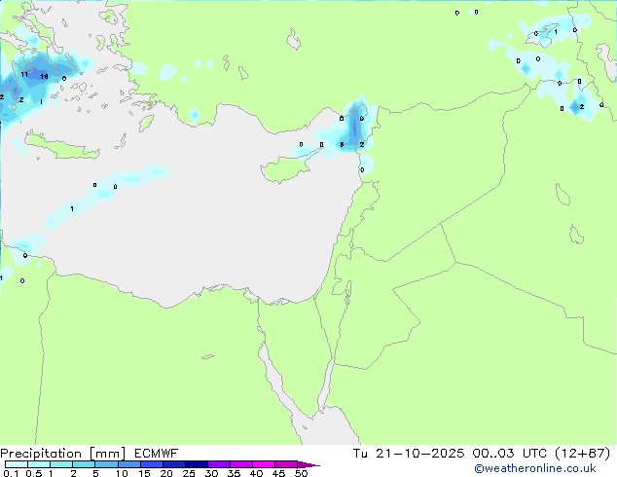Screen dimensions: 617x477
Task: Click the 'Tu 21-10-2025' date text
Action: 409,454
